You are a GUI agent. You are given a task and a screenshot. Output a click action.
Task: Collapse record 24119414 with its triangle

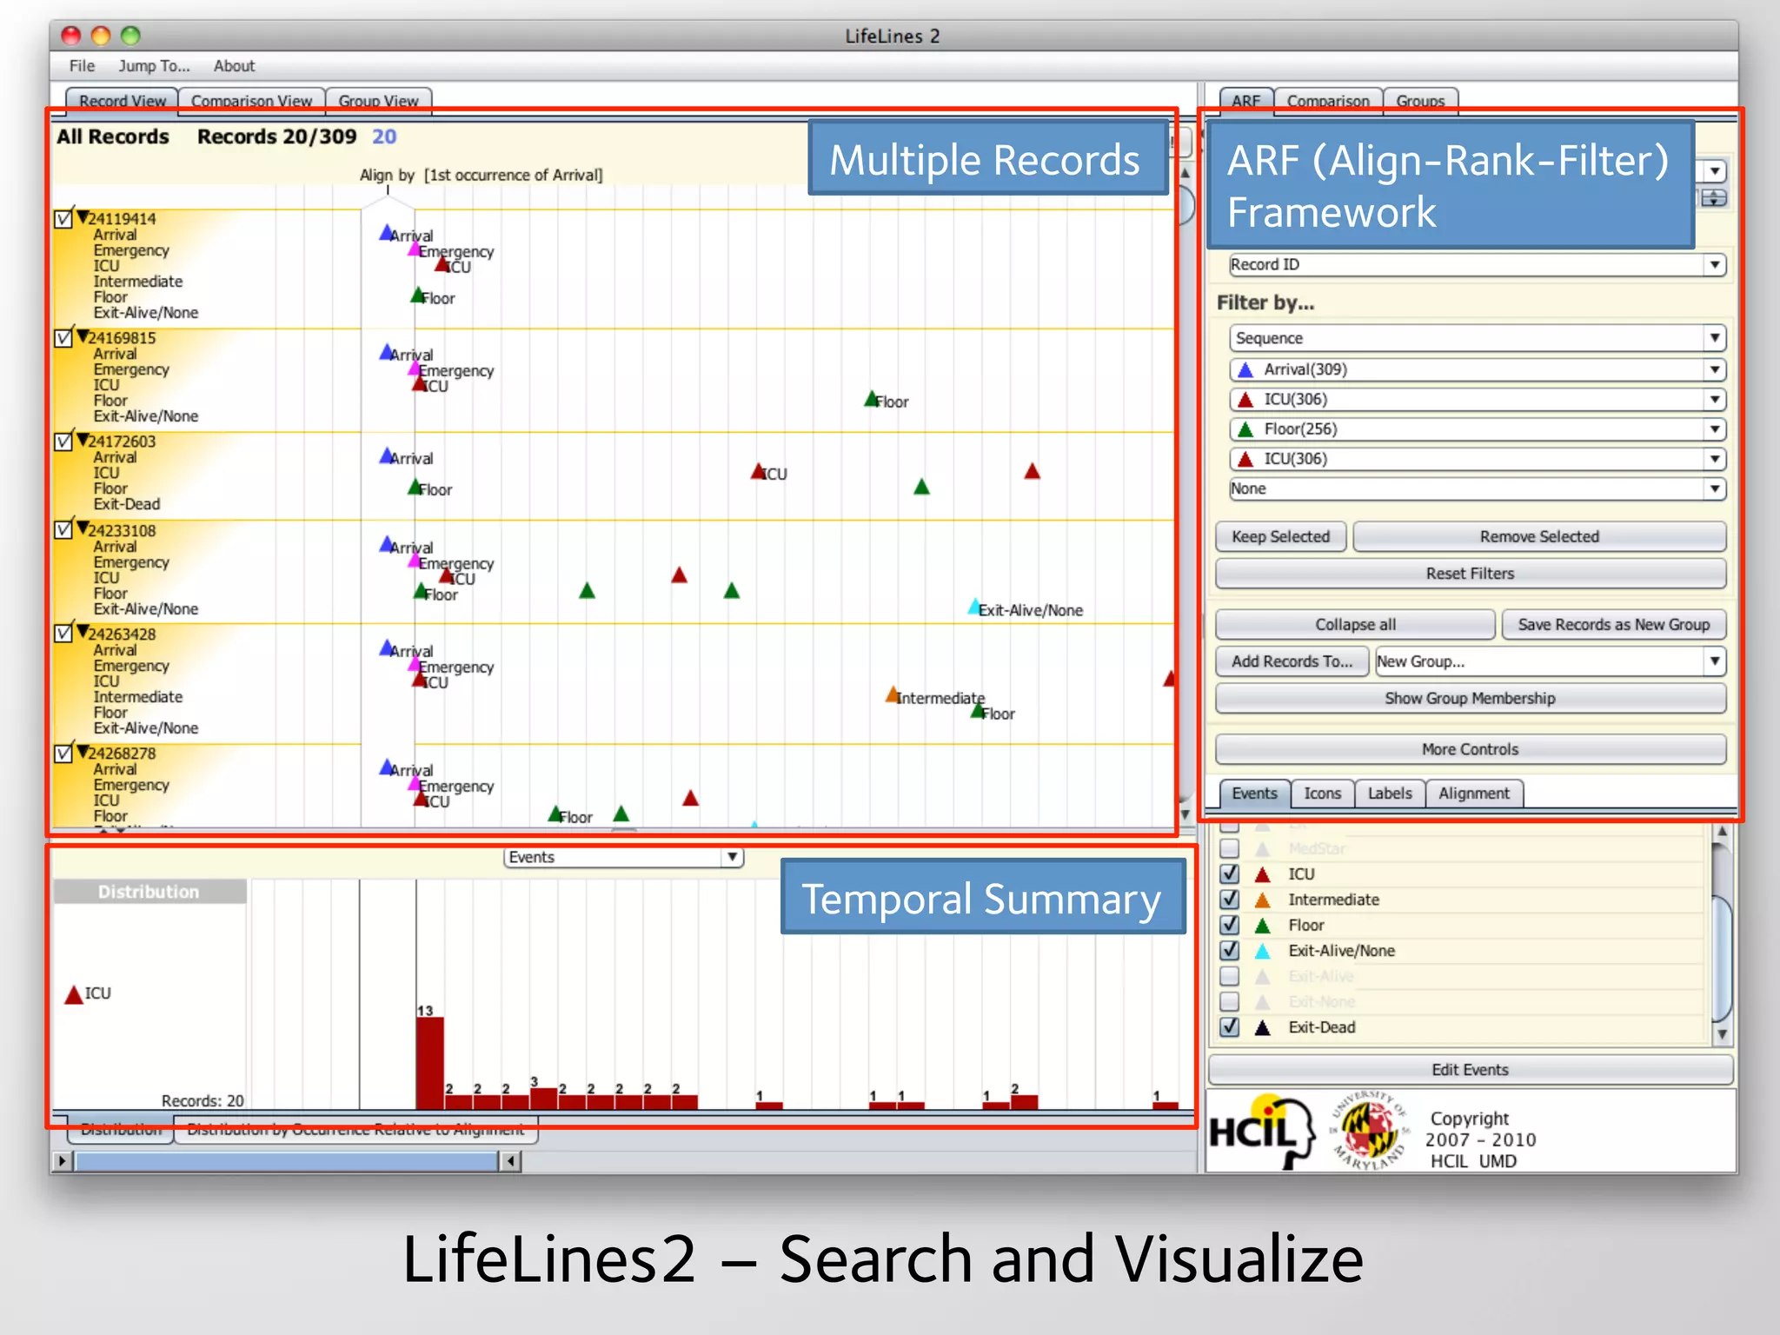tap(83, 216)
